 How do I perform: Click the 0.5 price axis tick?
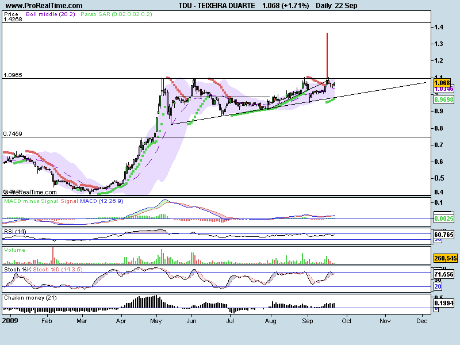[x=439, y=178]
